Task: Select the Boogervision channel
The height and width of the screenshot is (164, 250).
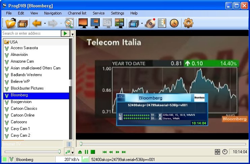Action: 36,102
